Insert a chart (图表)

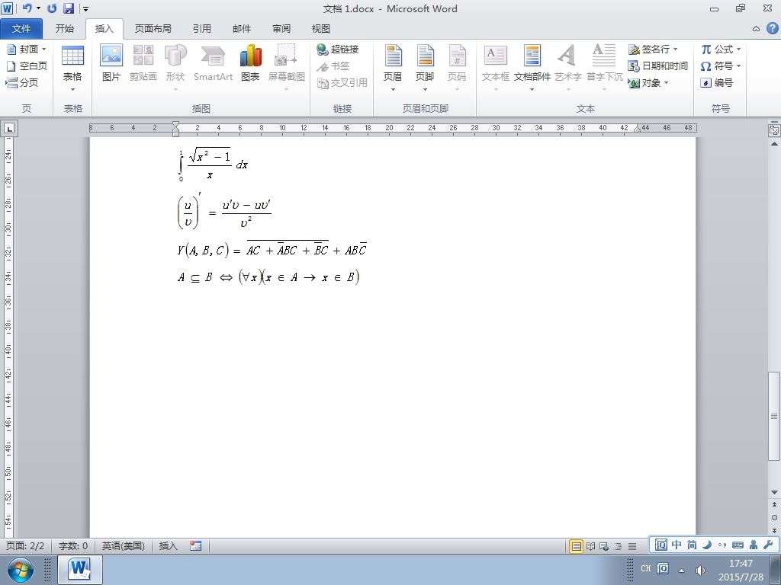250,62
